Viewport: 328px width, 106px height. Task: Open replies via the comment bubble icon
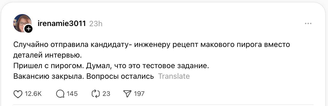coord(60,94)
